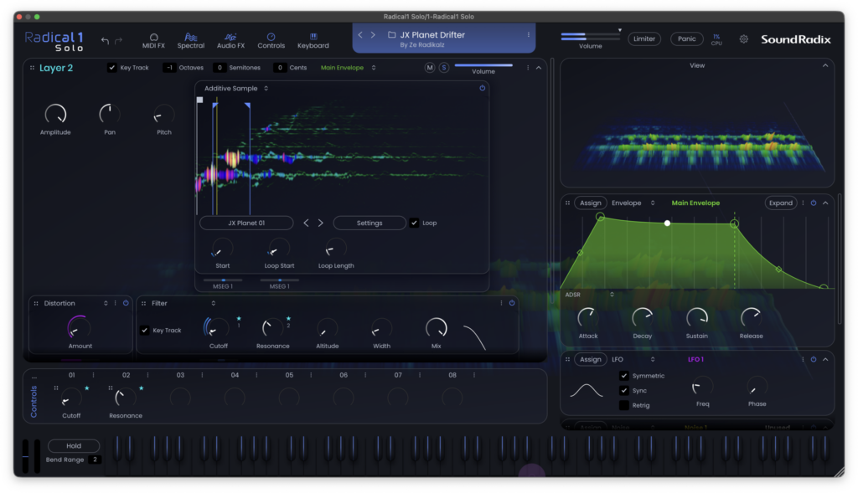Collapse the Main Envelope panel
This screenshot has height=493, width=858.
(x=825, y=203)
